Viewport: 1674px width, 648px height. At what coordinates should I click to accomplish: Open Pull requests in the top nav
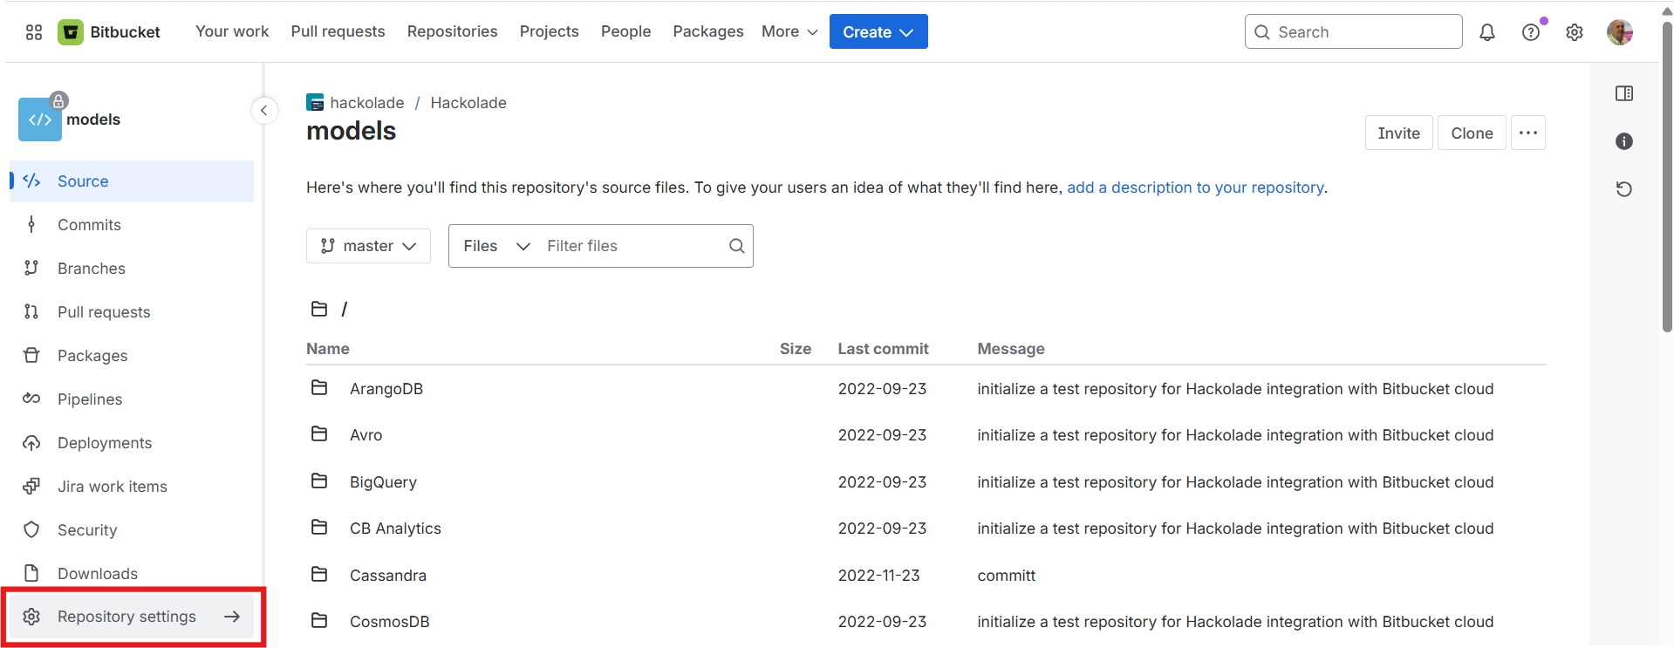click(x=338, y=31)
